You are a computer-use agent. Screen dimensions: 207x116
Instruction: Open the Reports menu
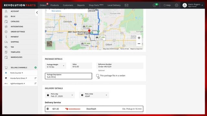pyautogui.click(x=81, y=5)
